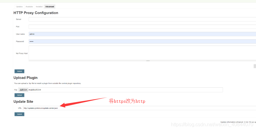
Task: Select the Advanced tab
Action: pyautogui.click(x=50, y=6)
